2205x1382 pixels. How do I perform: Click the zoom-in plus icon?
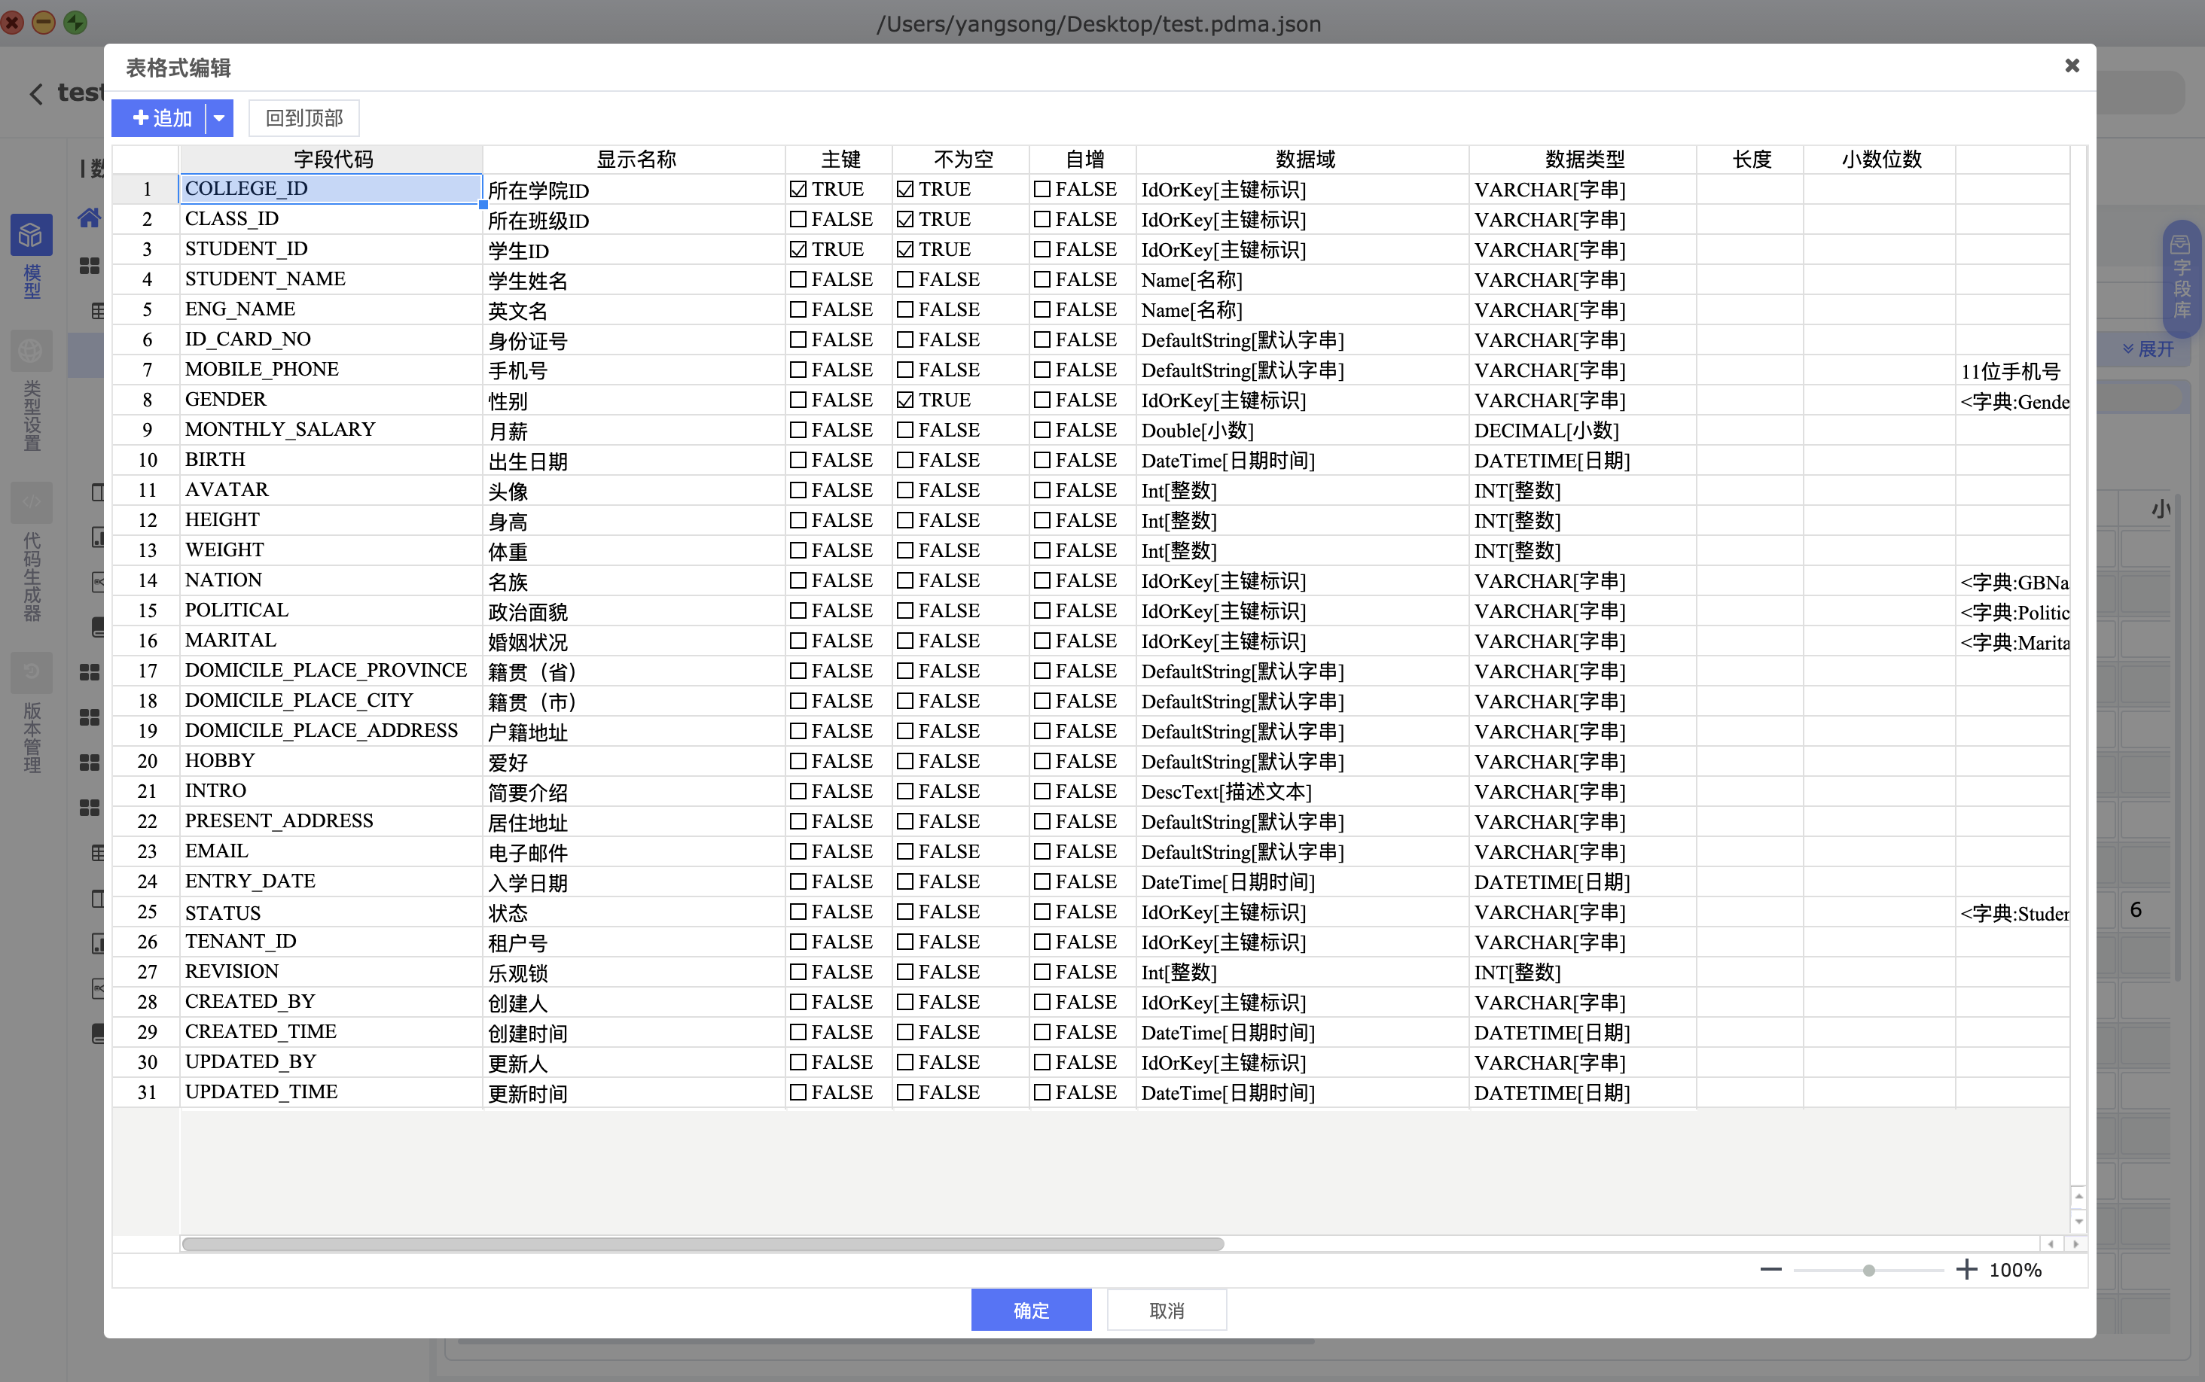(x=1966, y=1268)
